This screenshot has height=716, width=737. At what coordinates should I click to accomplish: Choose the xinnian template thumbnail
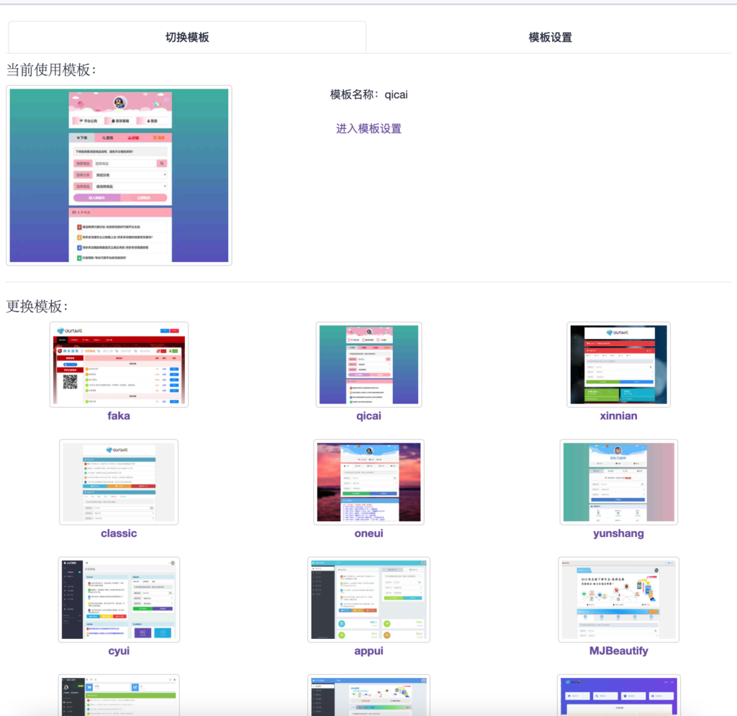pyautogui.click(x=618, y=365)
